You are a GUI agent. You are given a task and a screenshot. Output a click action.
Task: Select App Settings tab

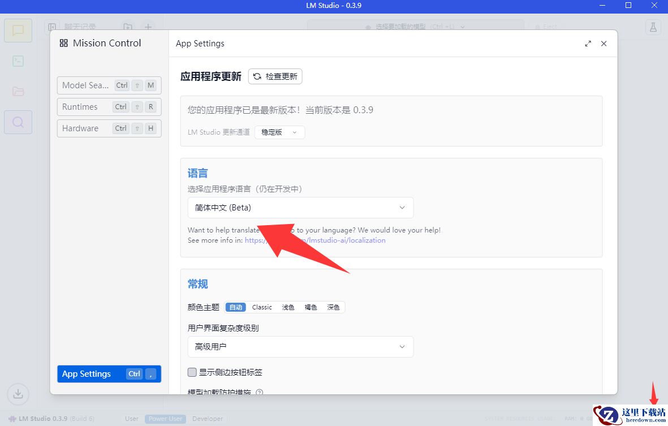tap(109, 374)
